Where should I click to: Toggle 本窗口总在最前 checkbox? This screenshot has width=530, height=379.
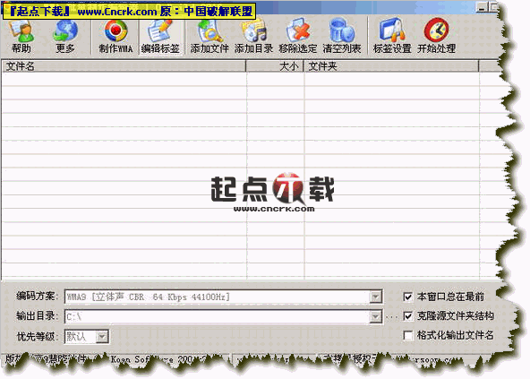point(408,297)
